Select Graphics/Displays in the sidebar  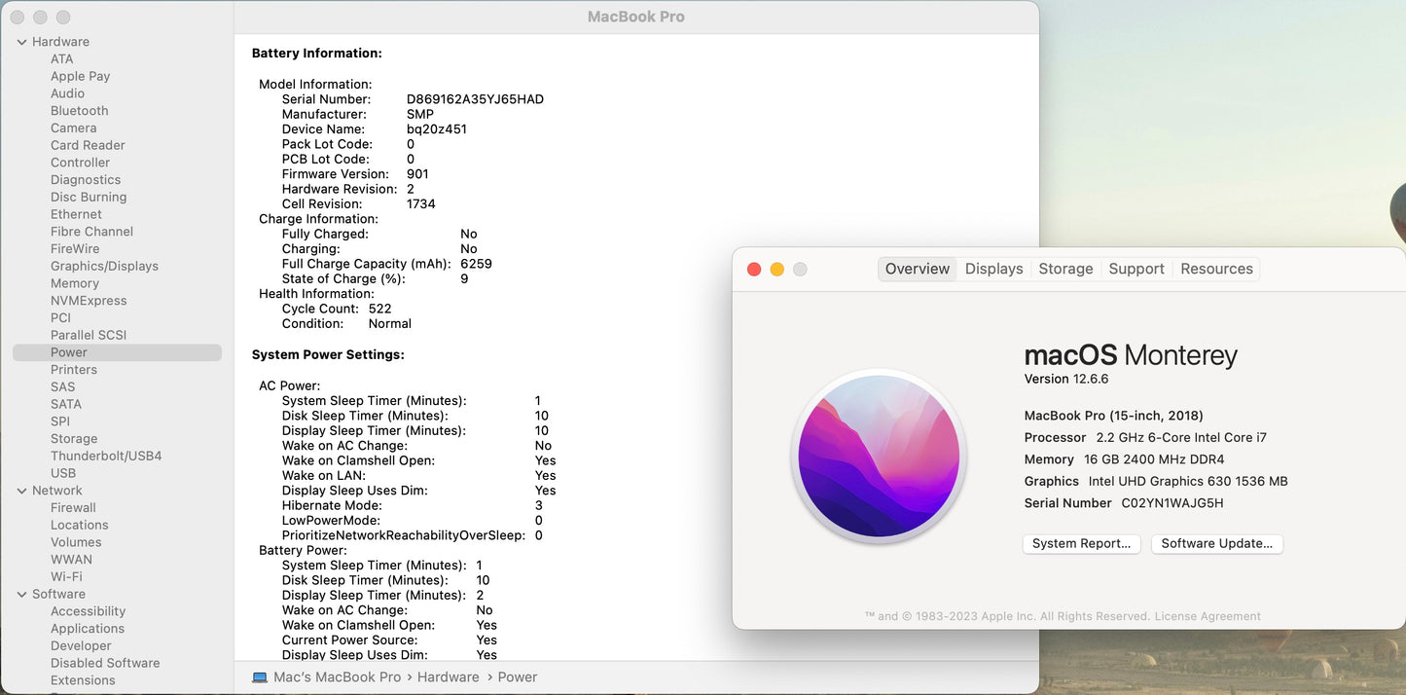104,266
